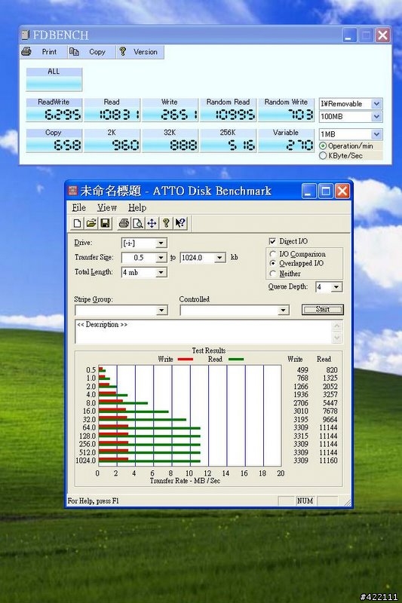Open the Controlled dropdown
Viewport: 402px width, 603px height.
tap(284, 311)
